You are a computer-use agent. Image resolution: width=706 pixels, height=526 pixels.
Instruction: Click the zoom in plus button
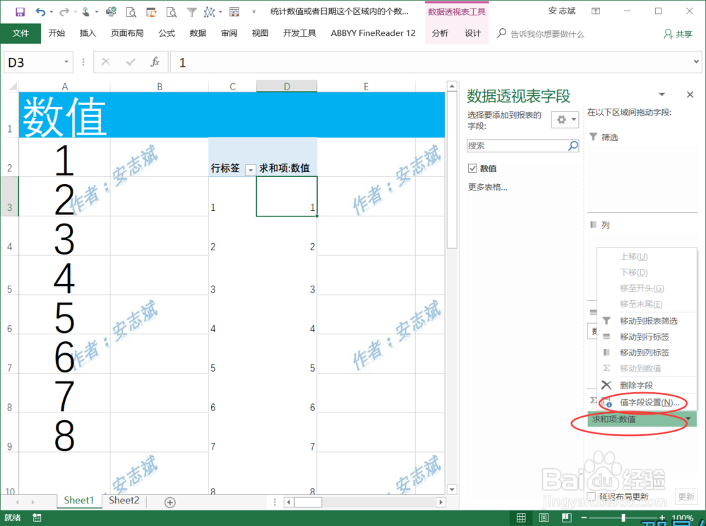click(662, 518)
